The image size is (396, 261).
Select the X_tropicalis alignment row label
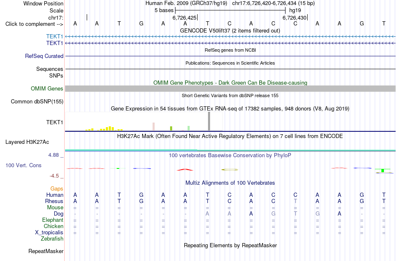(x=49, y=233)
